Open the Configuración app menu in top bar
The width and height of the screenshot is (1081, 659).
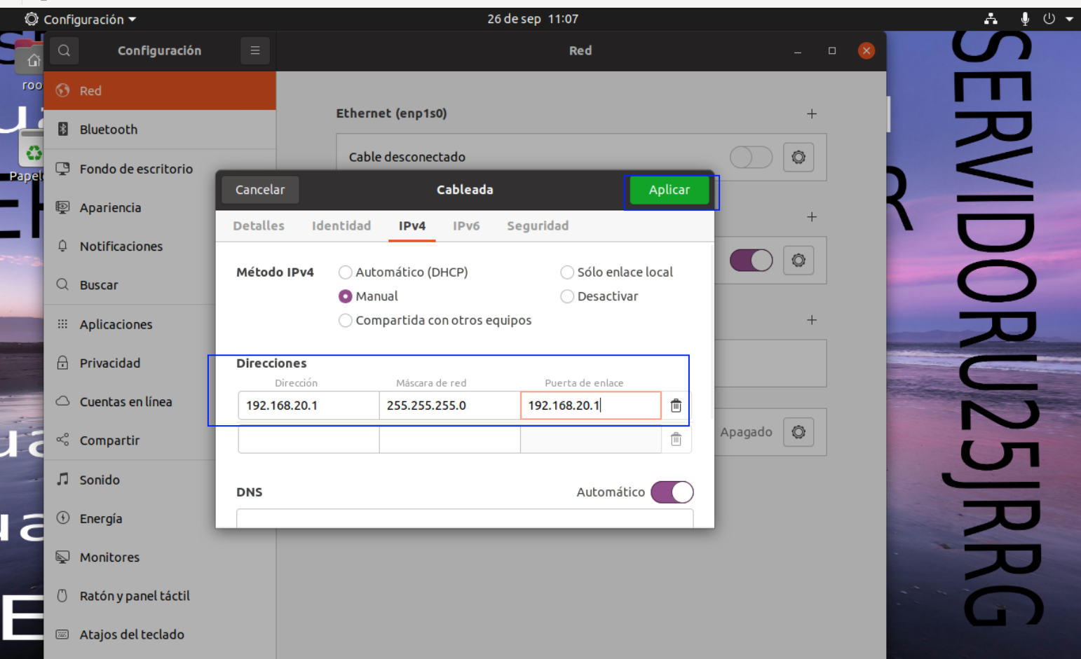81,19
